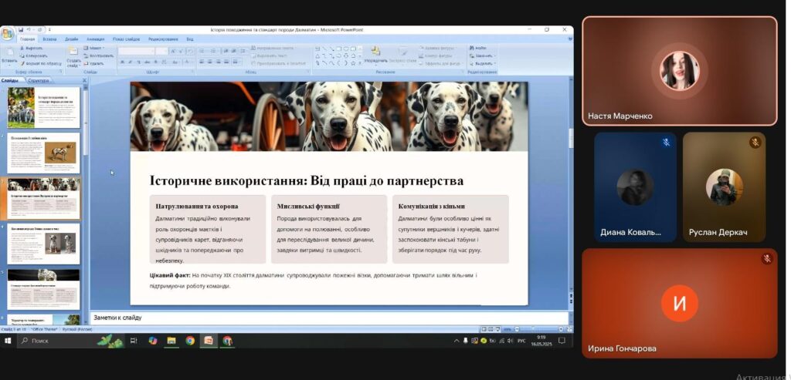Open the Показ слайдов ribbon tab
This screenshot has width=791, height=380.
point(126,39)
